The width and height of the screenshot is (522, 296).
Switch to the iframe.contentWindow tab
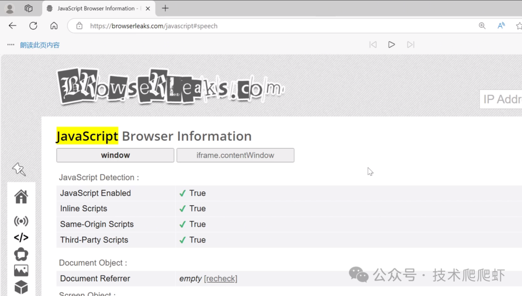(x=235, y=155)
